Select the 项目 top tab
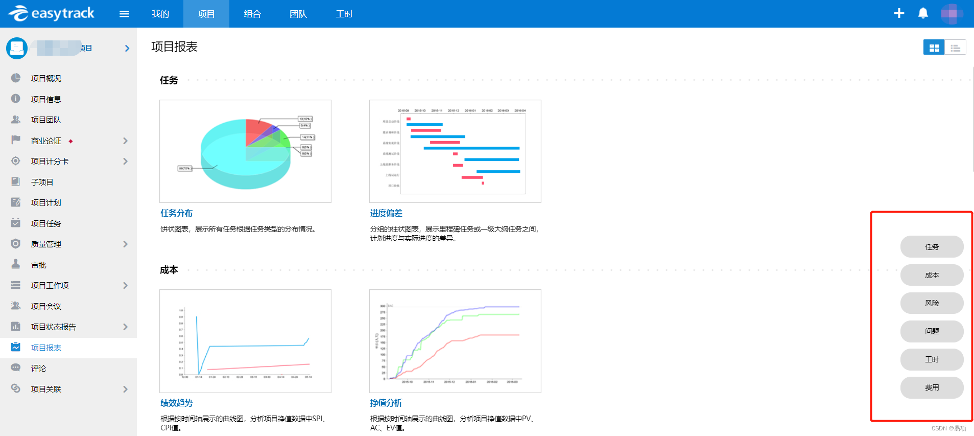Screen dimensions: 974x436 (x=206, y=14)
